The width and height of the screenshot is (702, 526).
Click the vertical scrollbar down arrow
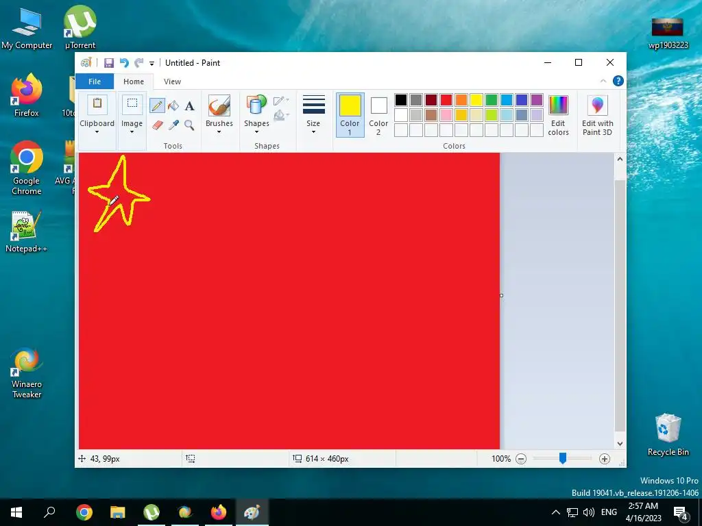pos(620,444)
